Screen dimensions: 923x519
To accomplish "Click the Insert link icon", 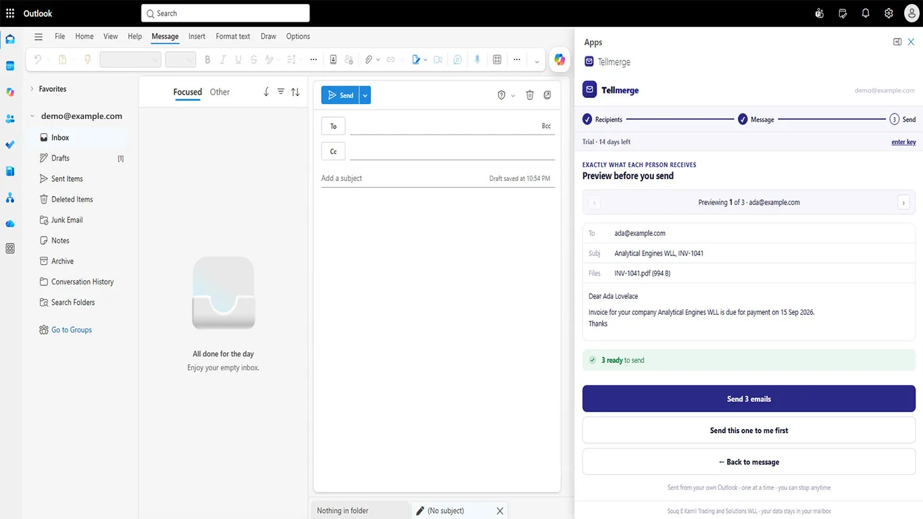I will (x=391, y=59).
